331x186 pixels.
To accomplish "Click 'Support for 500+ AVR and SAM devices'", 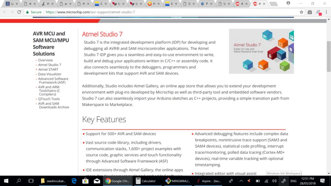I will [121, 134].
